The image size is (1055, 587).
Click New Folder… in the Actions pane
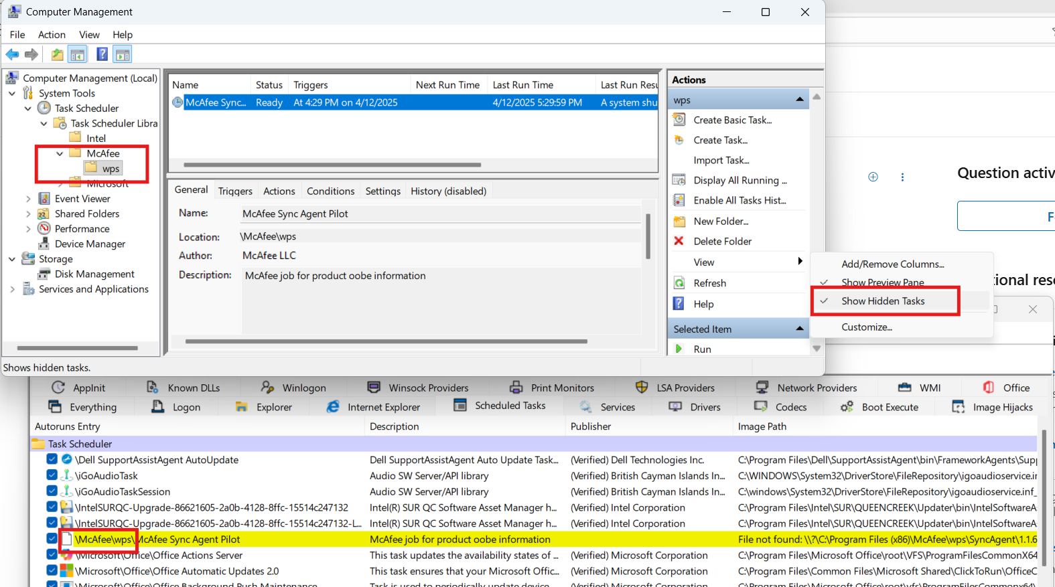click(721, 221)
